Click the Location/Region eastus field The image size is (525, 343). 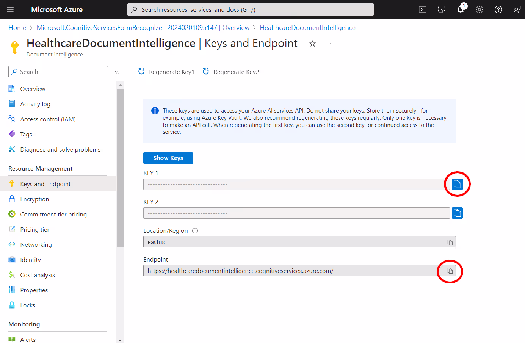(299, 242)
